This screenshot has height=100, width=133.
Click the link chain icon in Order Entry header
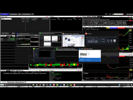pos(47,17)
